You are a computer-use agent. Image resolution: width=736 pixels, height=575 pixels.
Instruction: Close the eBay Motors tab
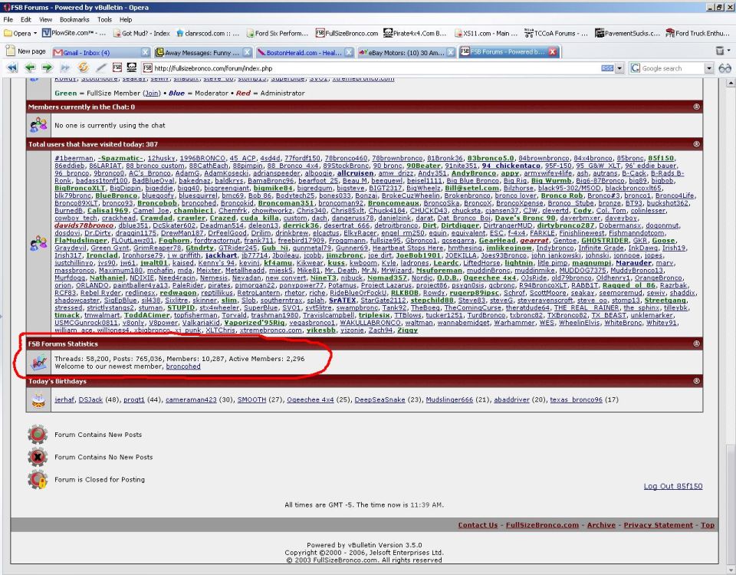pos(451,52)
